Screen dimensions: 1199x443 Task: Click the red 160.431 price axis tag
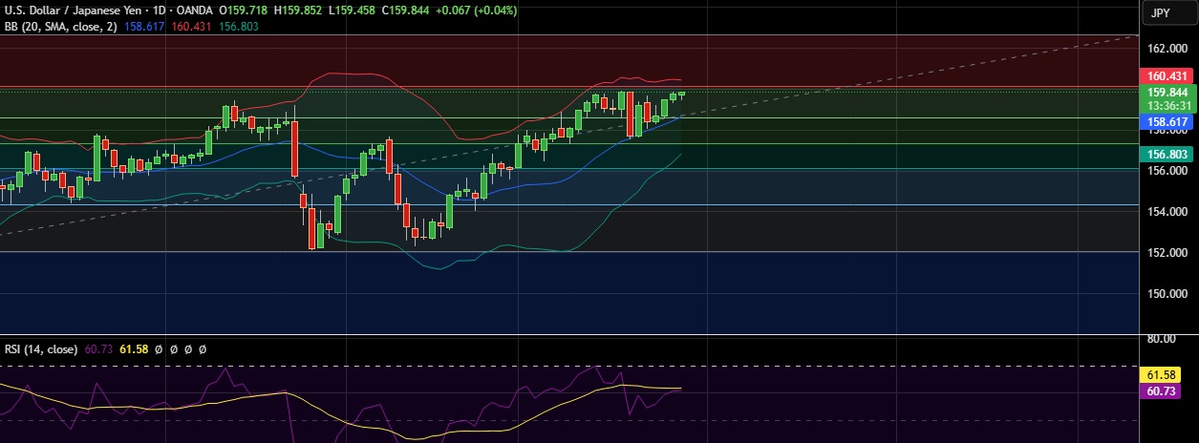1167,76
